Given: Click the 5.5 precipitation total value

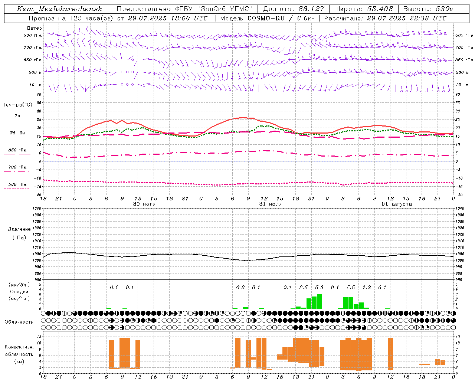Looking at the screenshot, I should pos(351,287).
